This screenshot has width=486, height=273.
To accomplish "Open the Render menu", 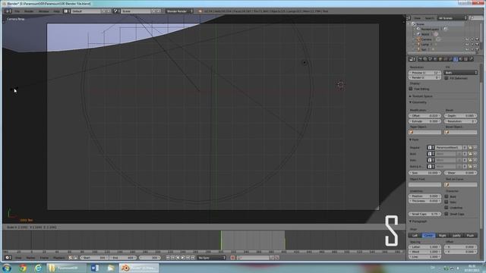I will [29, 11].
